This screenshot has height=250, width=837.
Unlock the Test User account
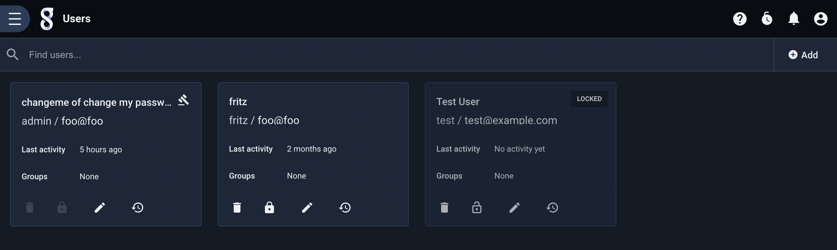pos(477,208)
